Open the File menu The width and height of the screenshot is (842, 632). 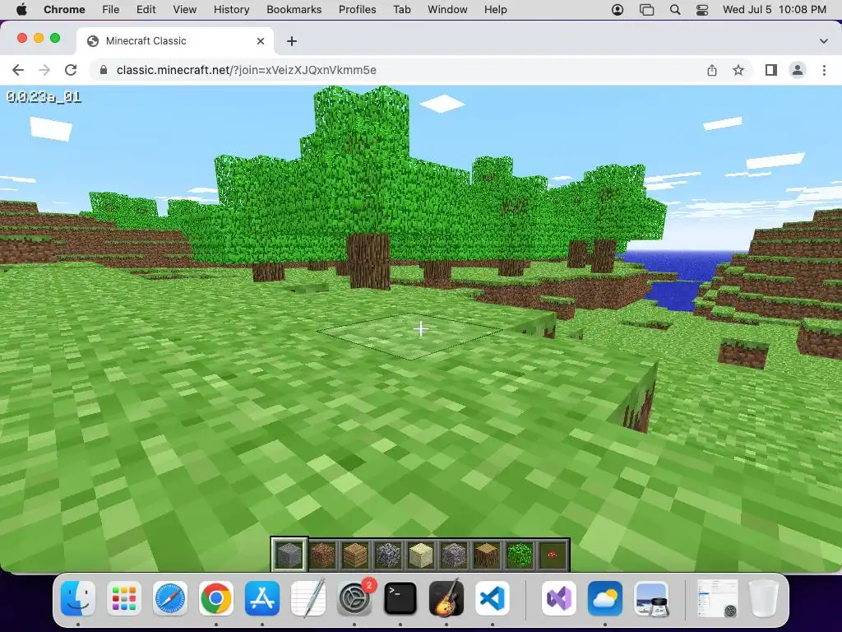point(111,9)
